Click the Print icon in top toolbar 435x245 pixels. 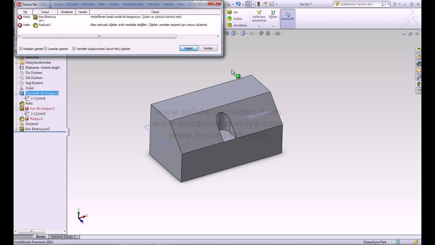point(228,4)
